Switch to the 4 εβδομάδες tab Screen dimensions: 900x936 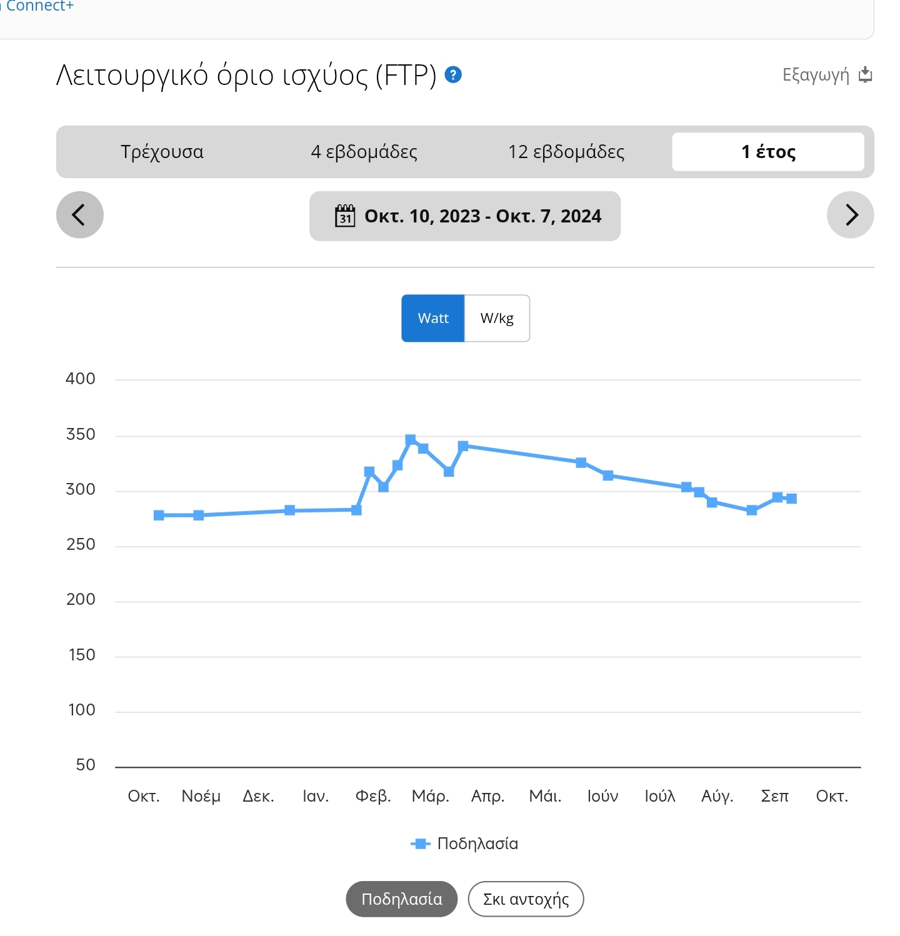coord(364,152)
